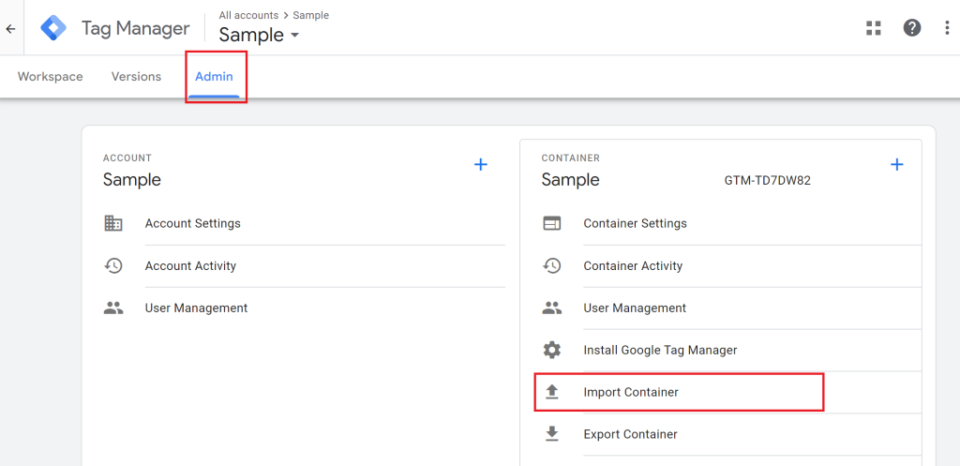960x466 pixels.
Task: Open Account Activity
Action: click(x=190, y=265)
